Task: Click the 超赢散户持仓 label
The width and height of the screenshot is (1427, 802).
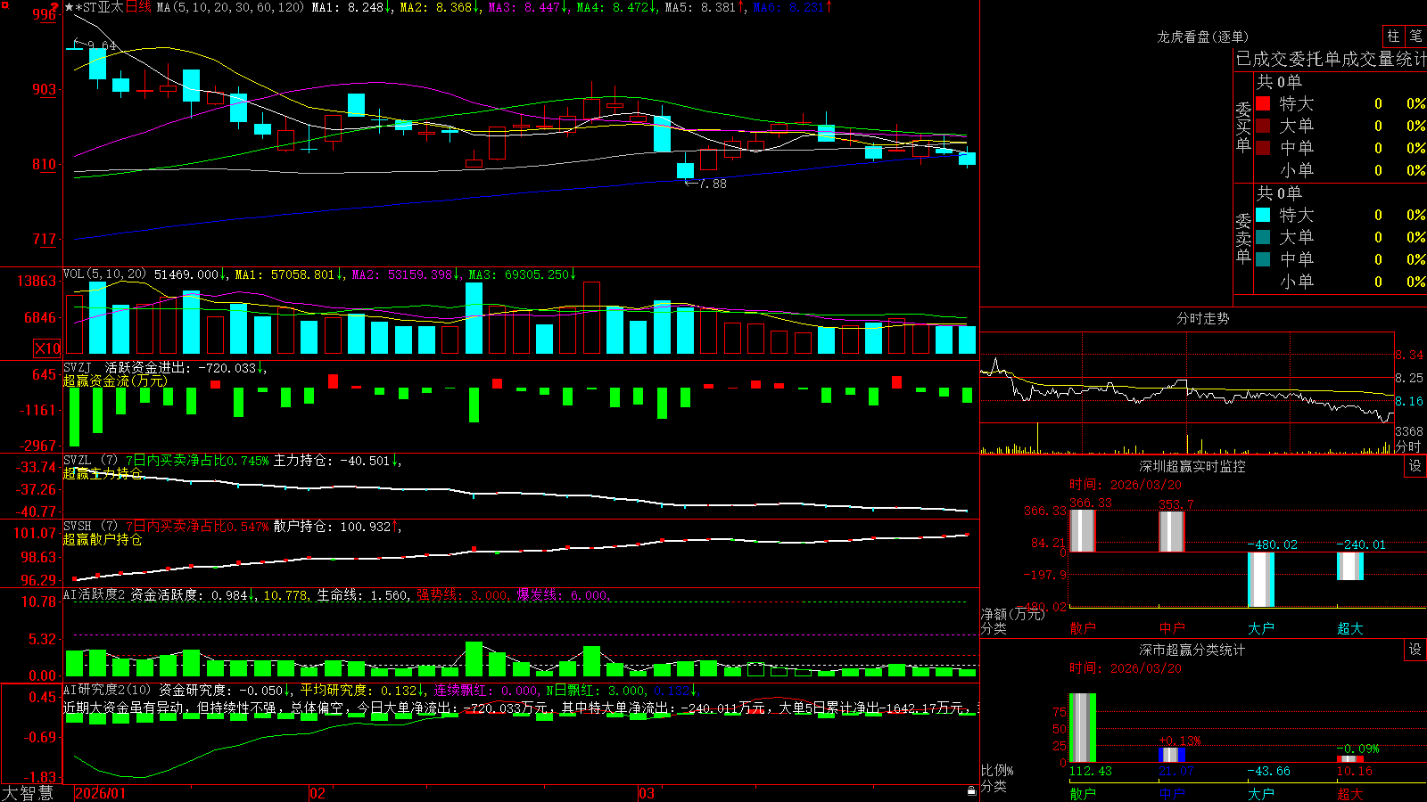Action: click(103, 539)
